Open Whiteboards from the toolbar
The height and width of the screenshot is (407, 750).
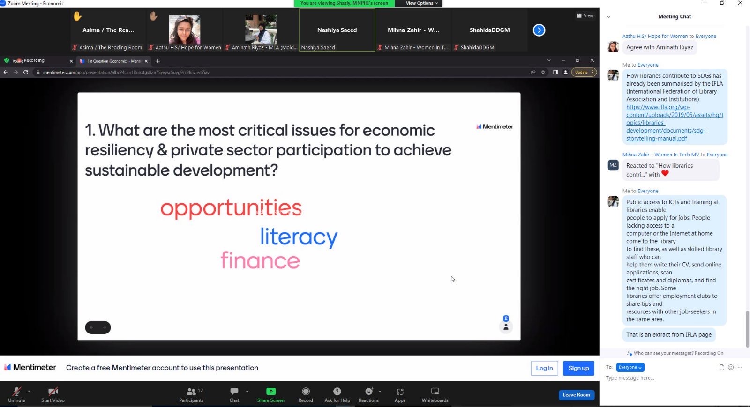[x=435, y=392]
